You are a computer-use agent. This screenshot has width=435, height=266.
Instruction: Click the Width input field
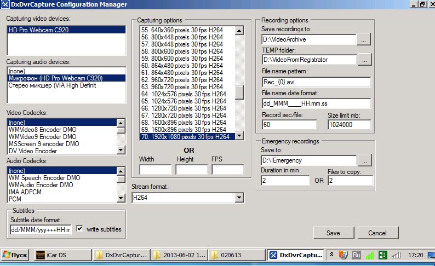click(156, 170)
